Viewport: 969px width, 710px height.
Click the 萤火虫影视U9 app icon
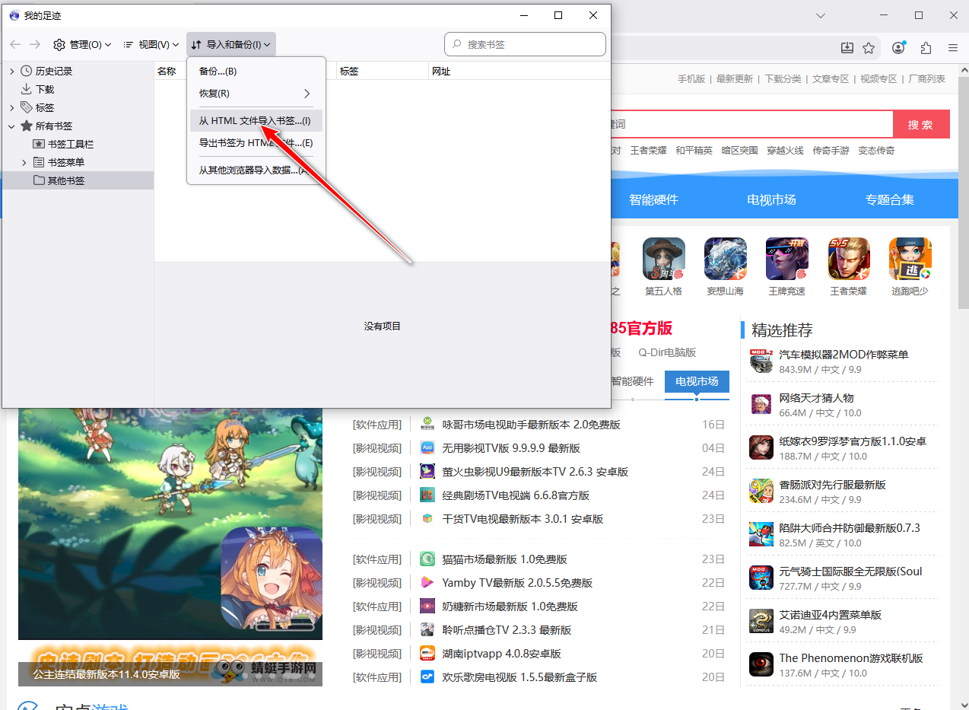click(x=427, y=472)
